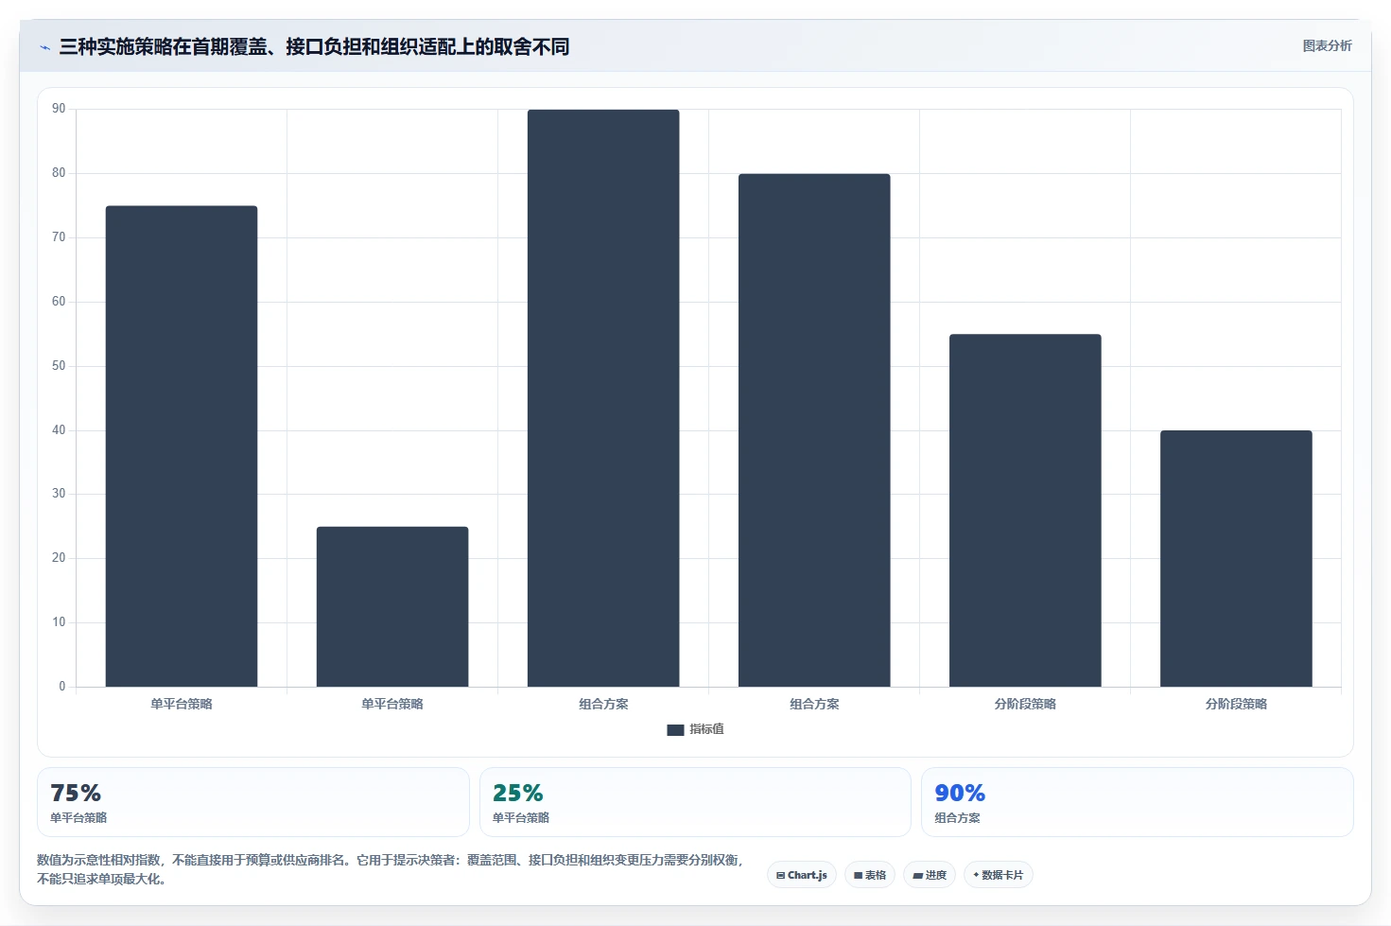Click the y-axis tick label 60

[59, 302]
